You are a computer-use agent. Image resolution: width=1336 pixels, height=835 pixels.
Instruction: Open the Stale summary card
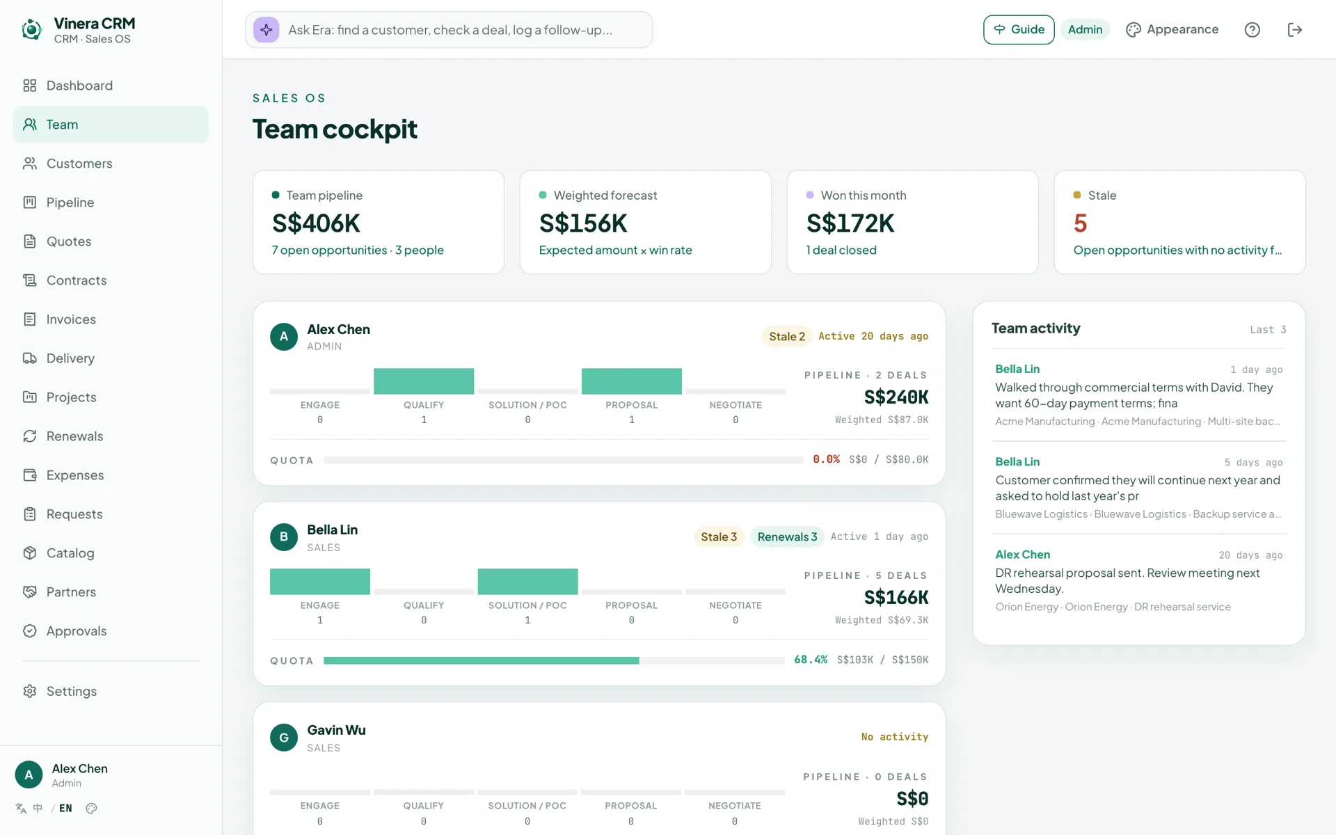click(1179, 222)
